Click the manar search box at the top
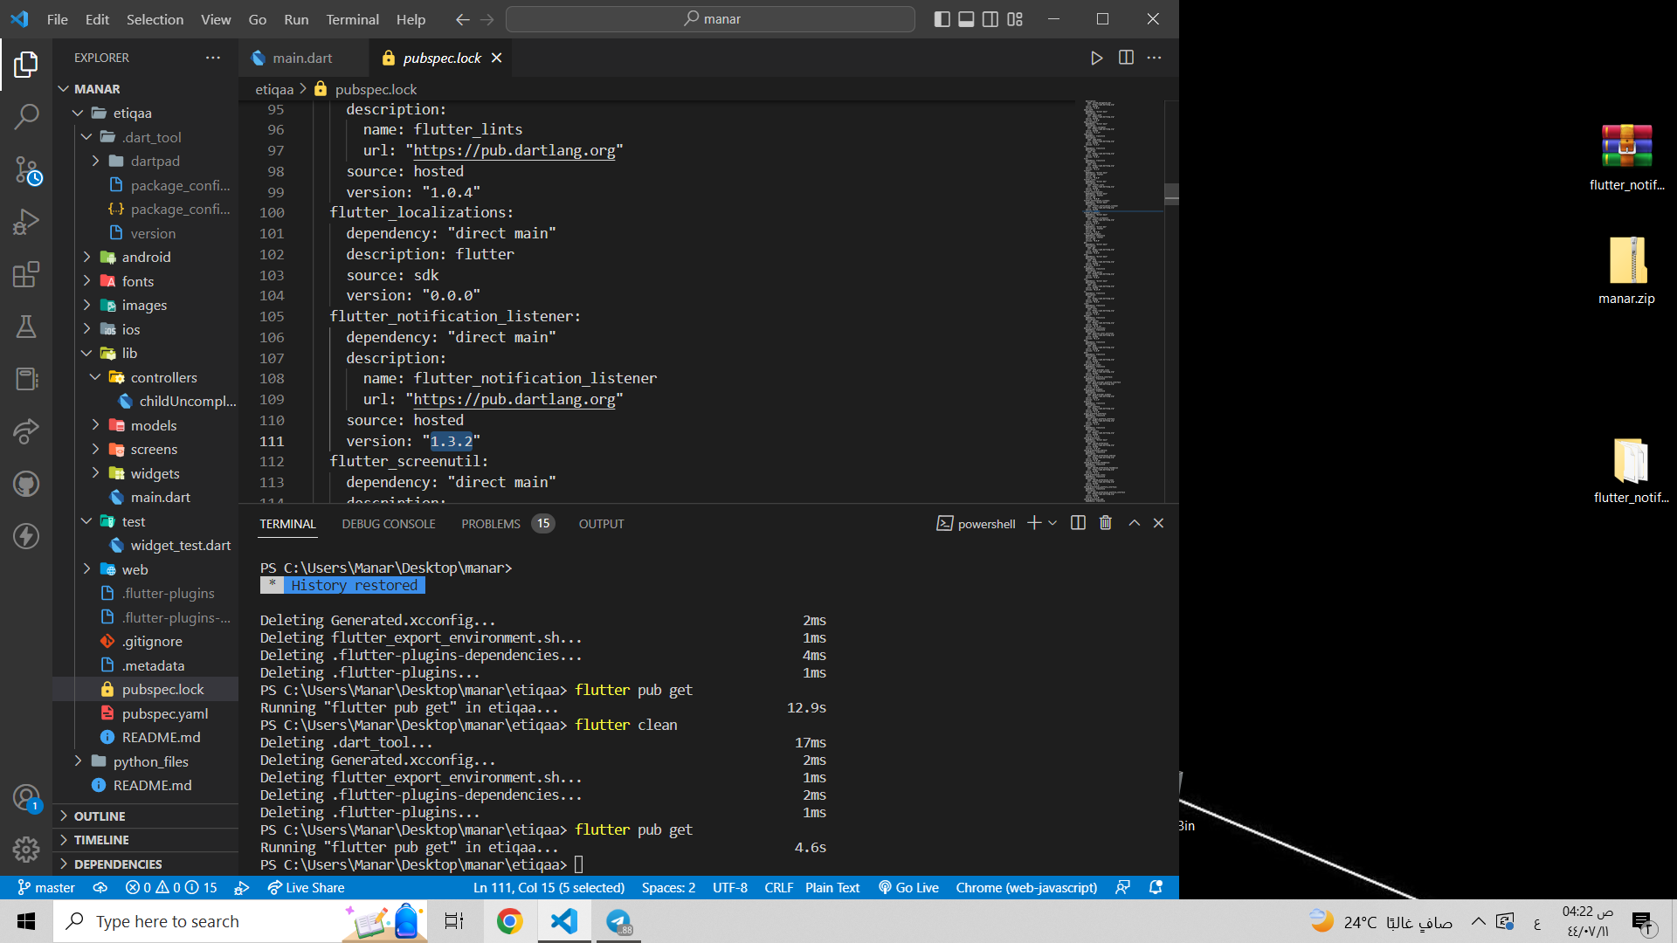This screenshot has height=943, width=1677. (x=710, y=18)
